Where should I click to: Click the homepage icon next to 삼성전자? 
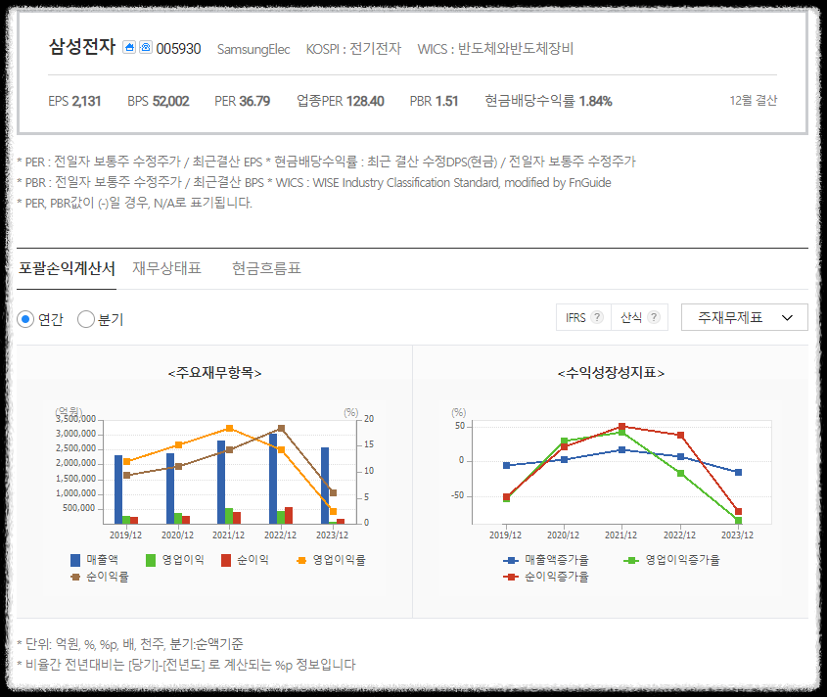[x=129, y=47]
